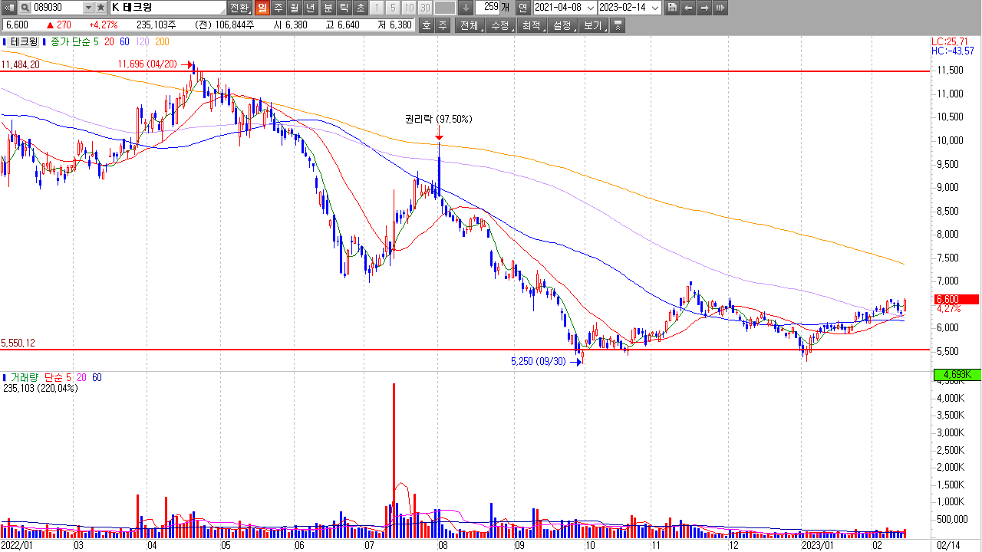Viewport: 982px width, 552px height.
Task: Click the 5,550.12 support line label
Action: [18, 343]
